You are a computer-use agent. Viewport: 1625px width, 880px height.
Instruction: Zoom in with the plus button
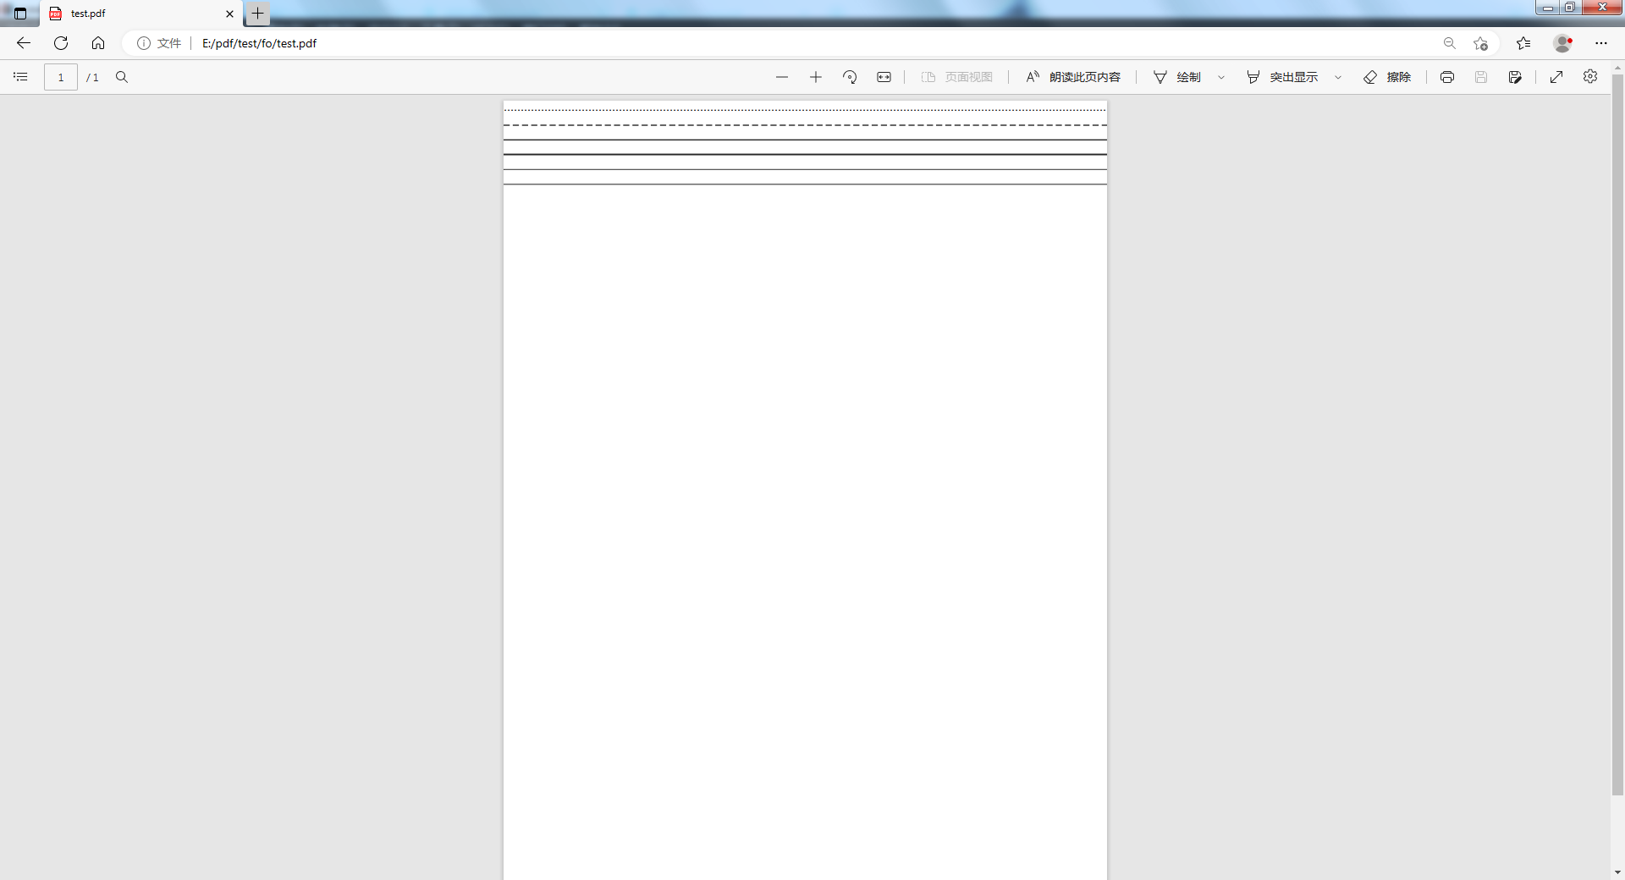coord(815,77)
